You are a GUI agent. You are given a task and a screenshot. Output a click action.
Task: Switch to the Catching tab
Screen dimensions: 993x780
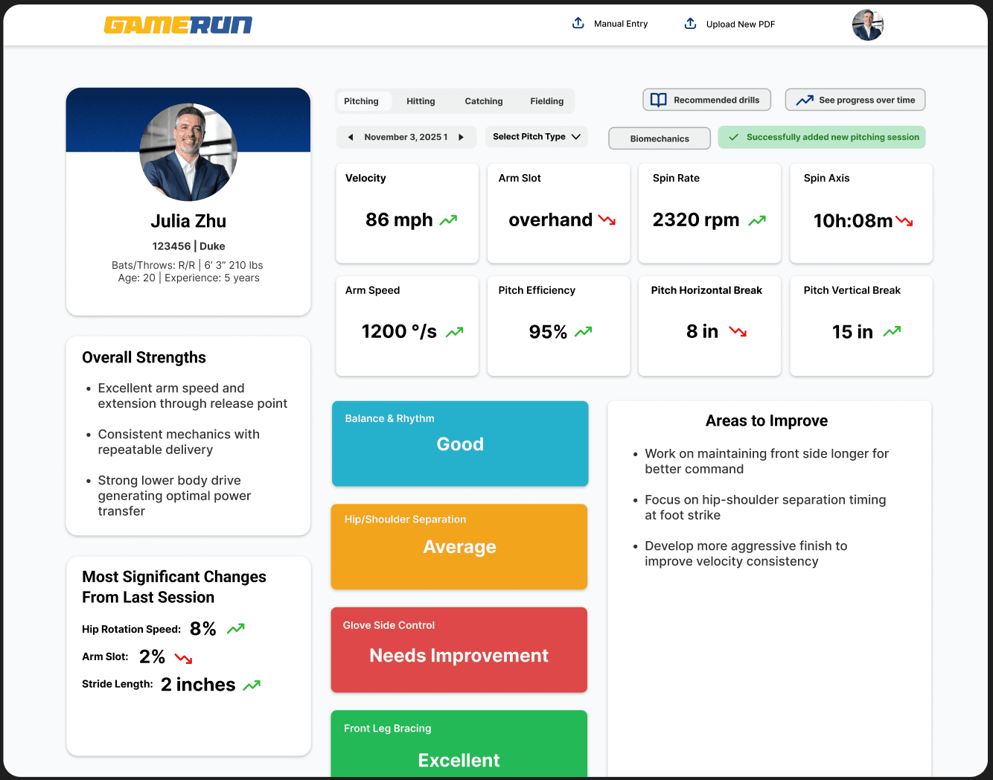tap(483, 100)
